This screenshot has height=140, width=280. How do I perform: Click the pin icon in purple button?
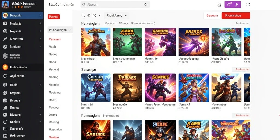coord(237,5)
